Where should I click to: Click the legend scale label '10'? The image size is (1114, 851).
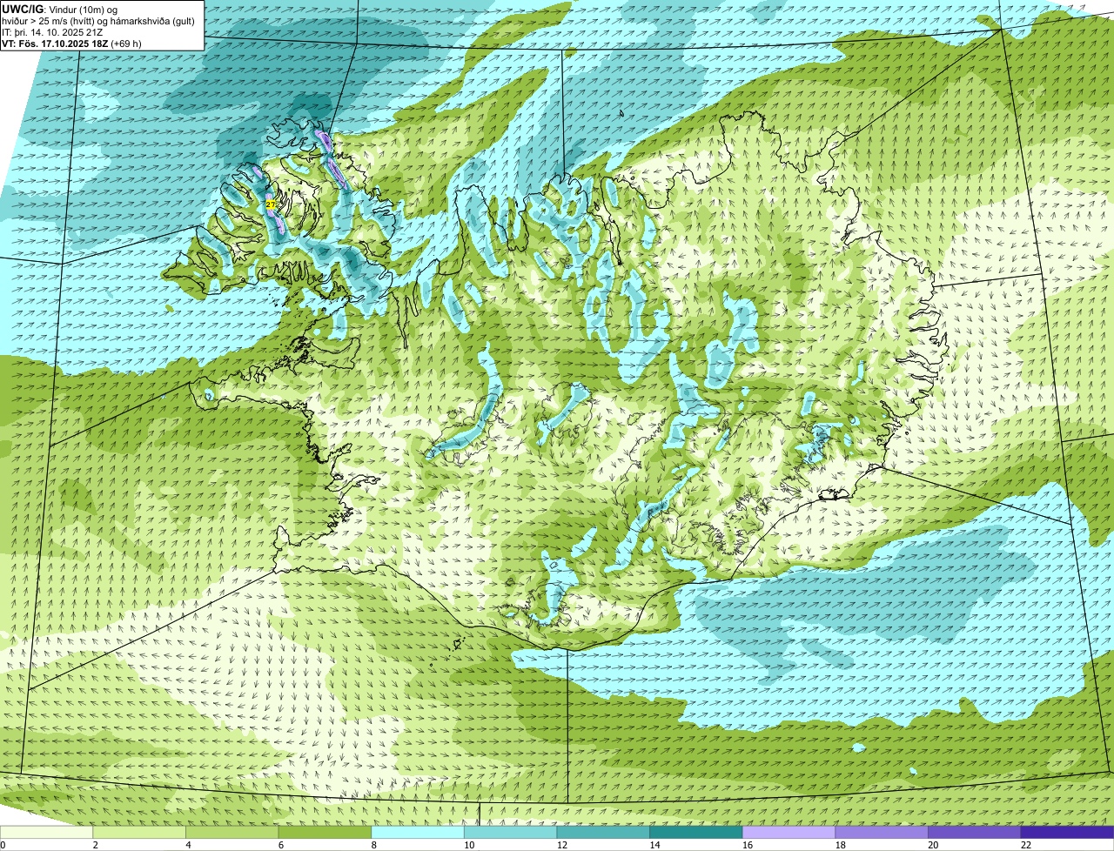point(469,845)
